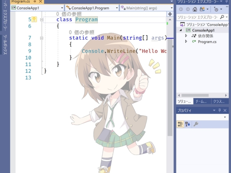Viewport: 231px width, 173px height.
Task: Open the Solution Explorer panel title dropdown
Action: pyautogui.click(x=221, y=2)
